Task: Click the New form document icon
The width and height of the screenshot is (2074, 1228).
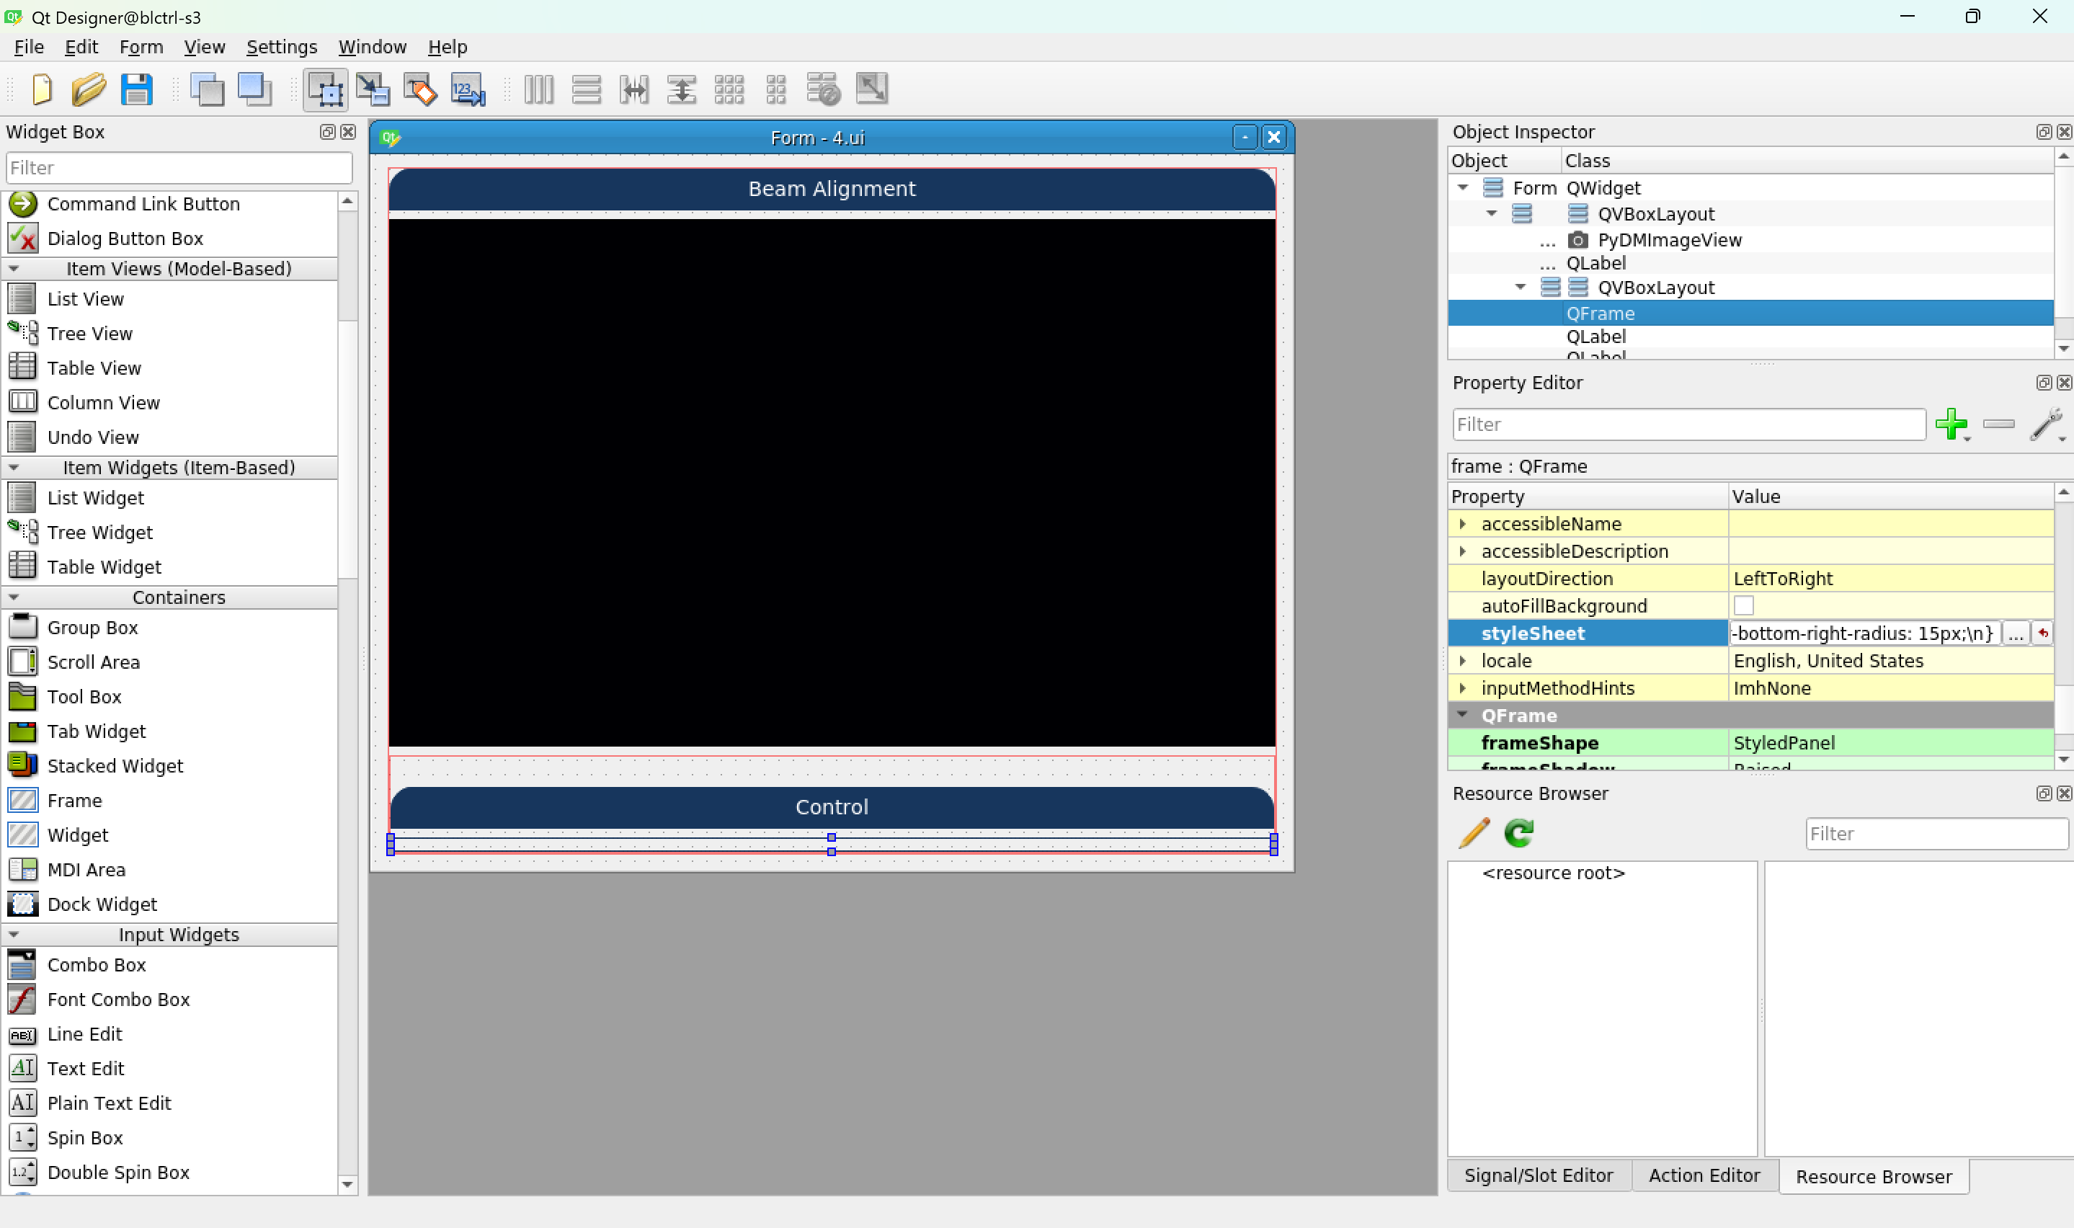Action: (41, 89)
